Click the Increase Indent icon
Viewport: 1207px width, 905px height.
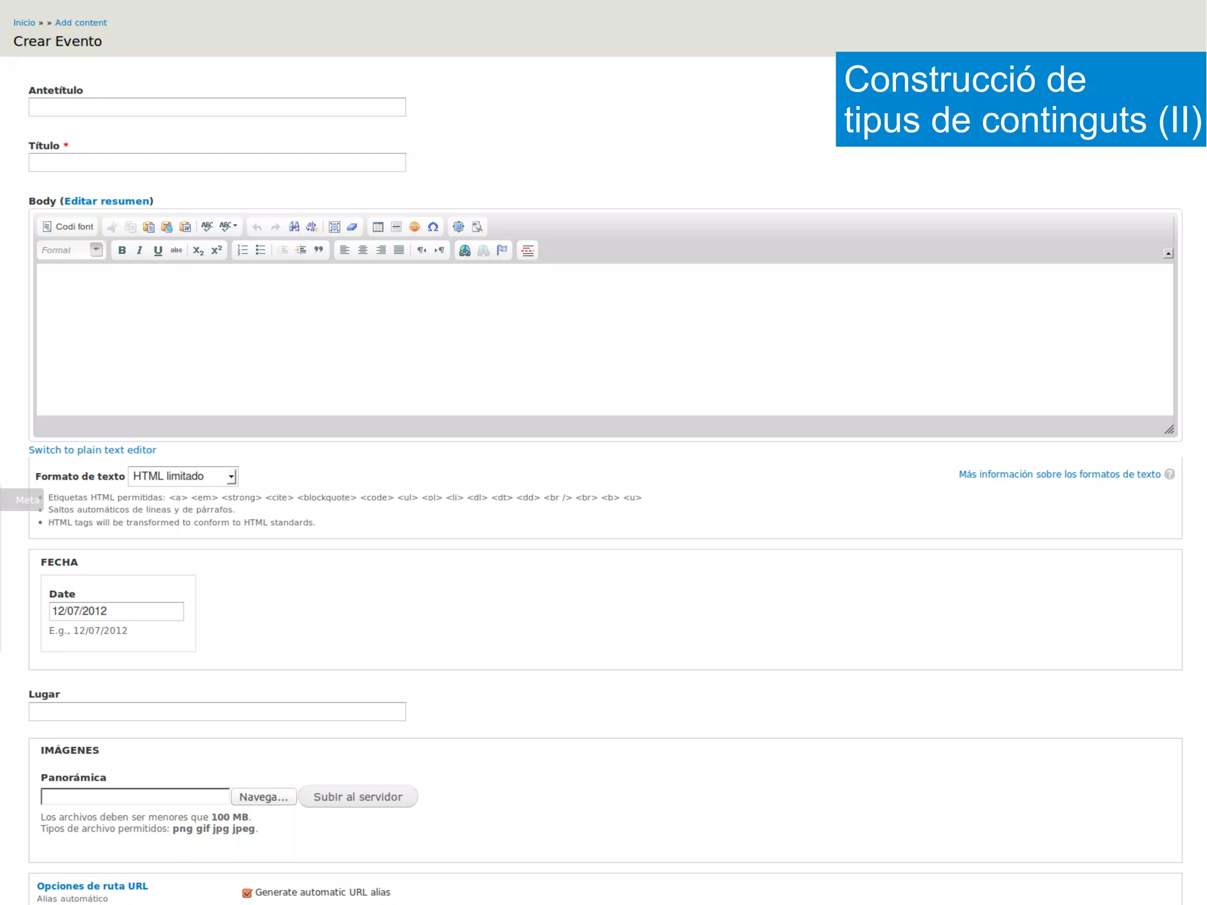click(x=301, y=250)
